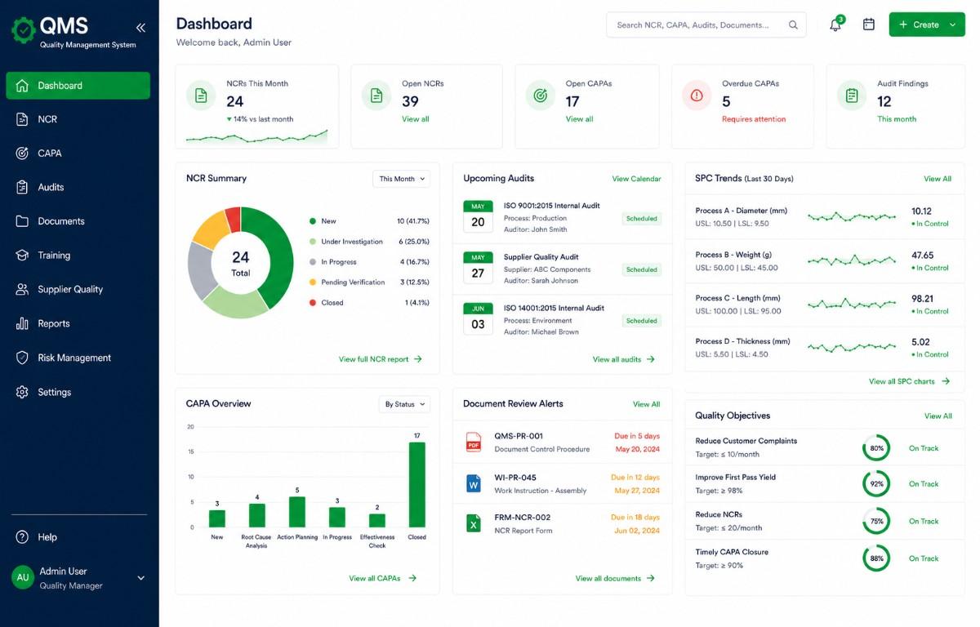Expand the Admin User account menu chevron

(140, 578)
